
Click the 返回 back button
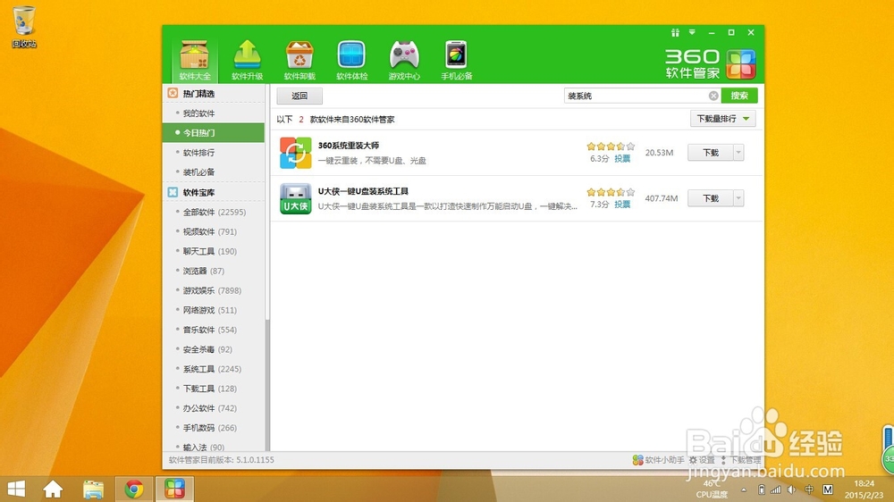pyautogui.click(x=299, y=96)
